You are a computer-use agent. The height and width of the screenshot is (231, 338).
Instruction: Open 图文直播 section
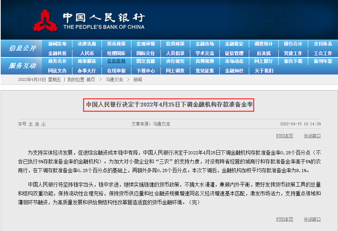tap(146, 61)
